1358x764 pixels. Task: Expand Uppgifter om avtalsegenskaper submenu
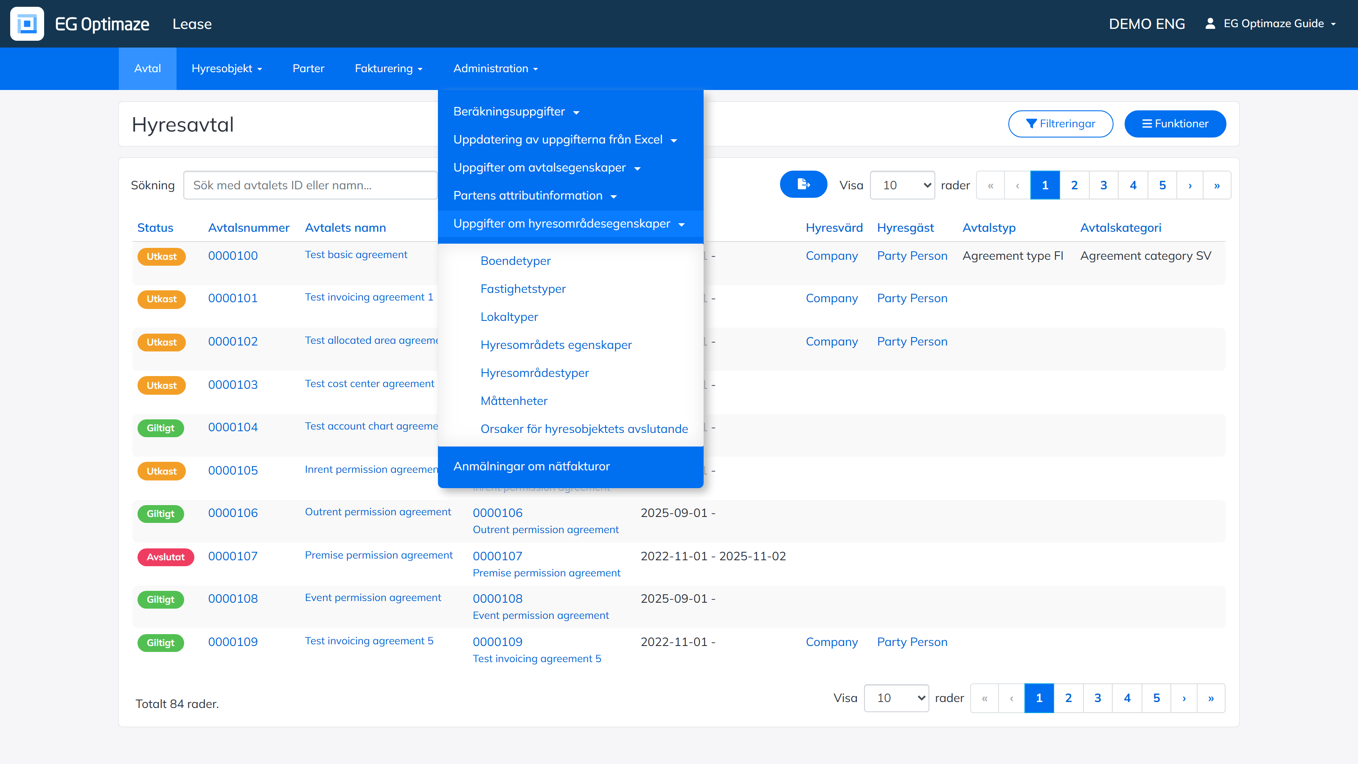click(547, 168)
